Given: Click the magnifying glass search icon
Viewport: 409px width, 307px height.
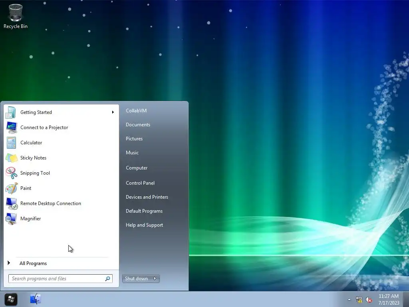Looking at the screenshot, I should [107, 279].
